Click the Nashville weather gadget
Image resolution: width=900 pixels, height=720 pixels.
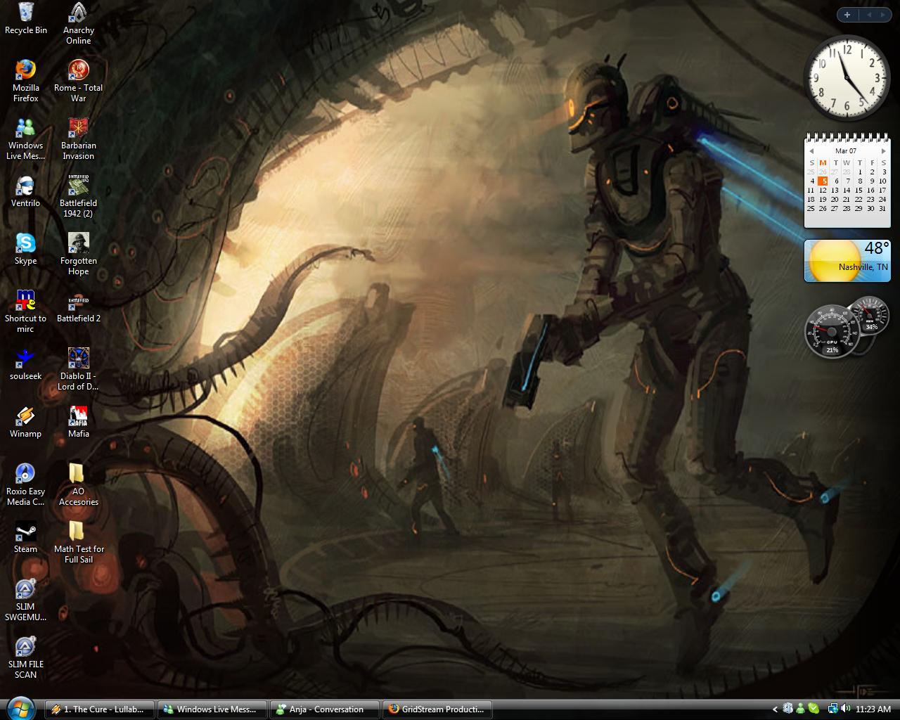pyautogui.click(x=847, y=260)
